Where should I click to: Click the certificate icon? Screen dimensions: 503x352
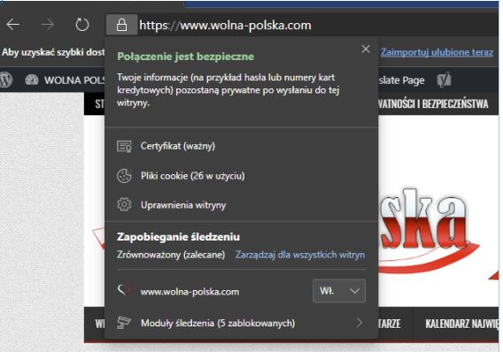tap(124, 147)
